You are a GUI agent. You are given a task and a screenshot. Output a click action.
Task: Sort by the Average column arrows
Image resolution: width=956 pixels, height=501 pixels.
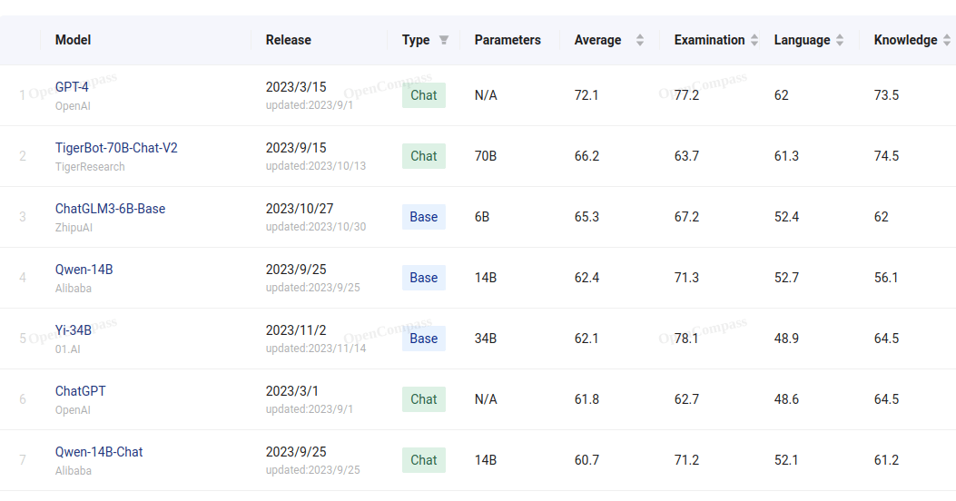coord(639,40)
